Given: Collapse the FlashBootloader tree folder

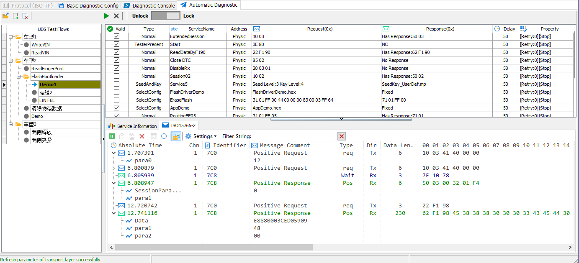Looking at the screenshot, I should [19, 77].
